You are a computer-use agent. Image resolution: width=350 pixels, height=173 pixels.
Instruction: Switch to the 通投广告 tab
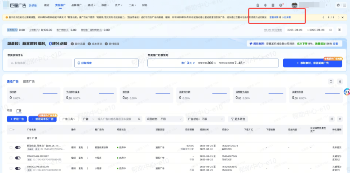[x=13, y=82]
